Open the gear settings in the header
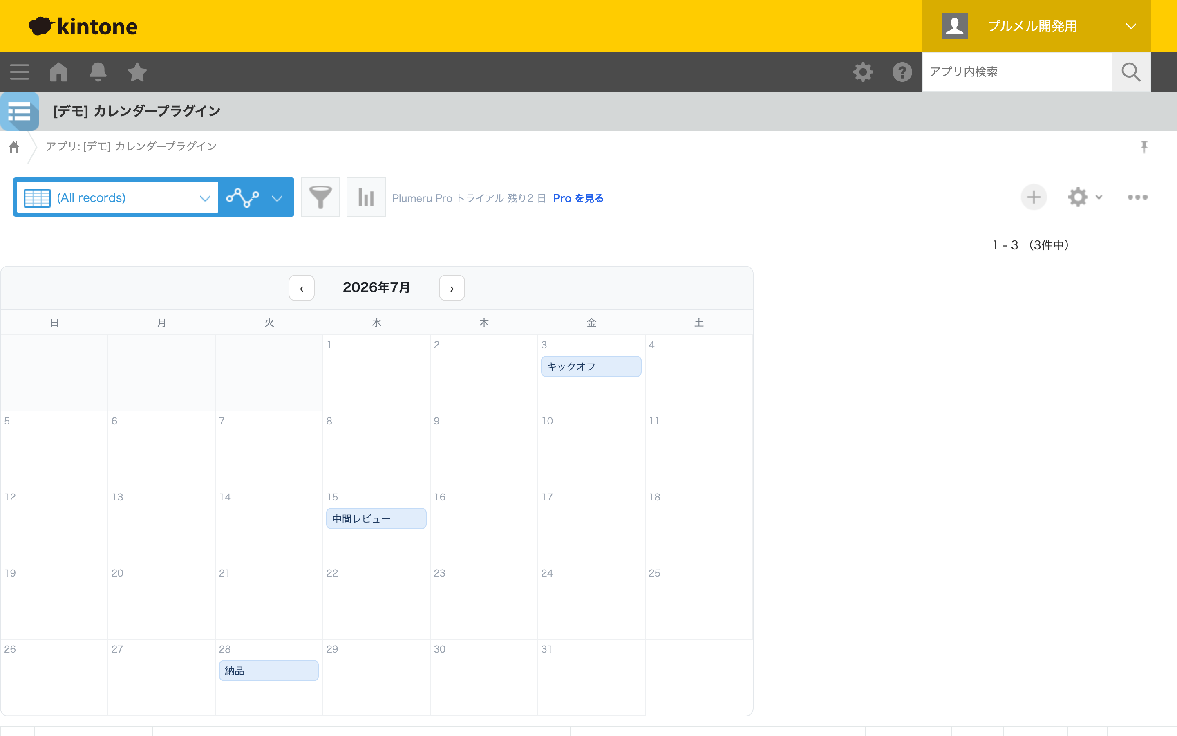The image size is (1177, 736). (863, 72)
